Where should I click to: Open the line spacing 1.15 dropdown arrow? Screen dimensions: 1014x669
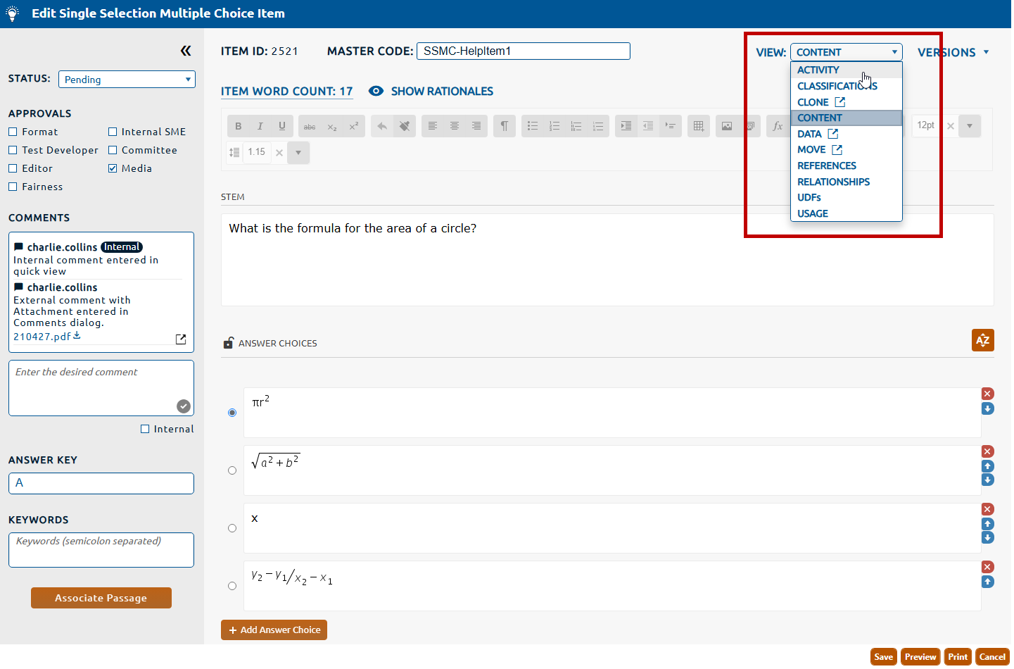tap(298, 153)
